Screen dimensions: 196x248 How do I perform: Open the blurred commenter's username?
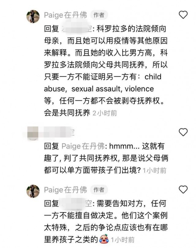pos(57,132)
